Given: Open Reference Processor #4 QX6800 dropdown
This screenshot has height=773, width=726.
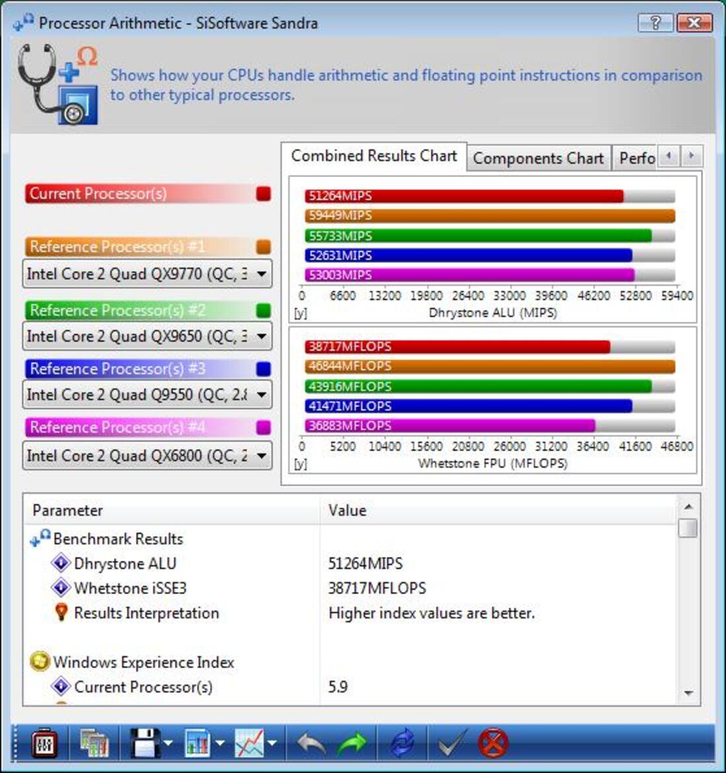Looking at the screenshot, I should pyautogui.click(x=147, y=455).
